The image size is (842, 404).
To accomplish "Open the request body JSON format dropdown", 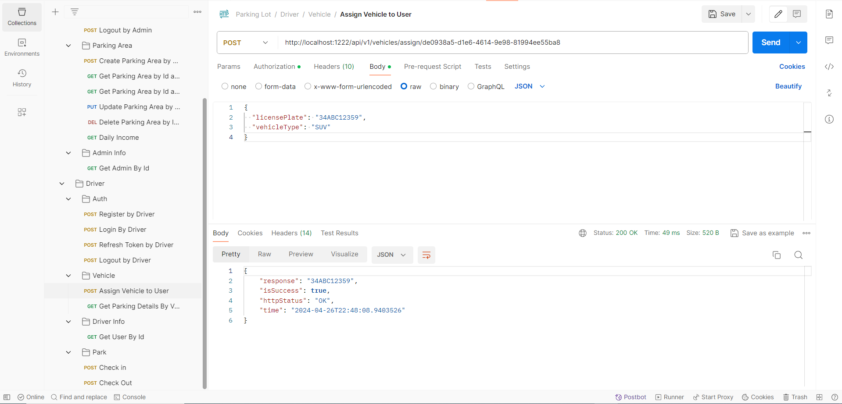I will tap(530, 86).
